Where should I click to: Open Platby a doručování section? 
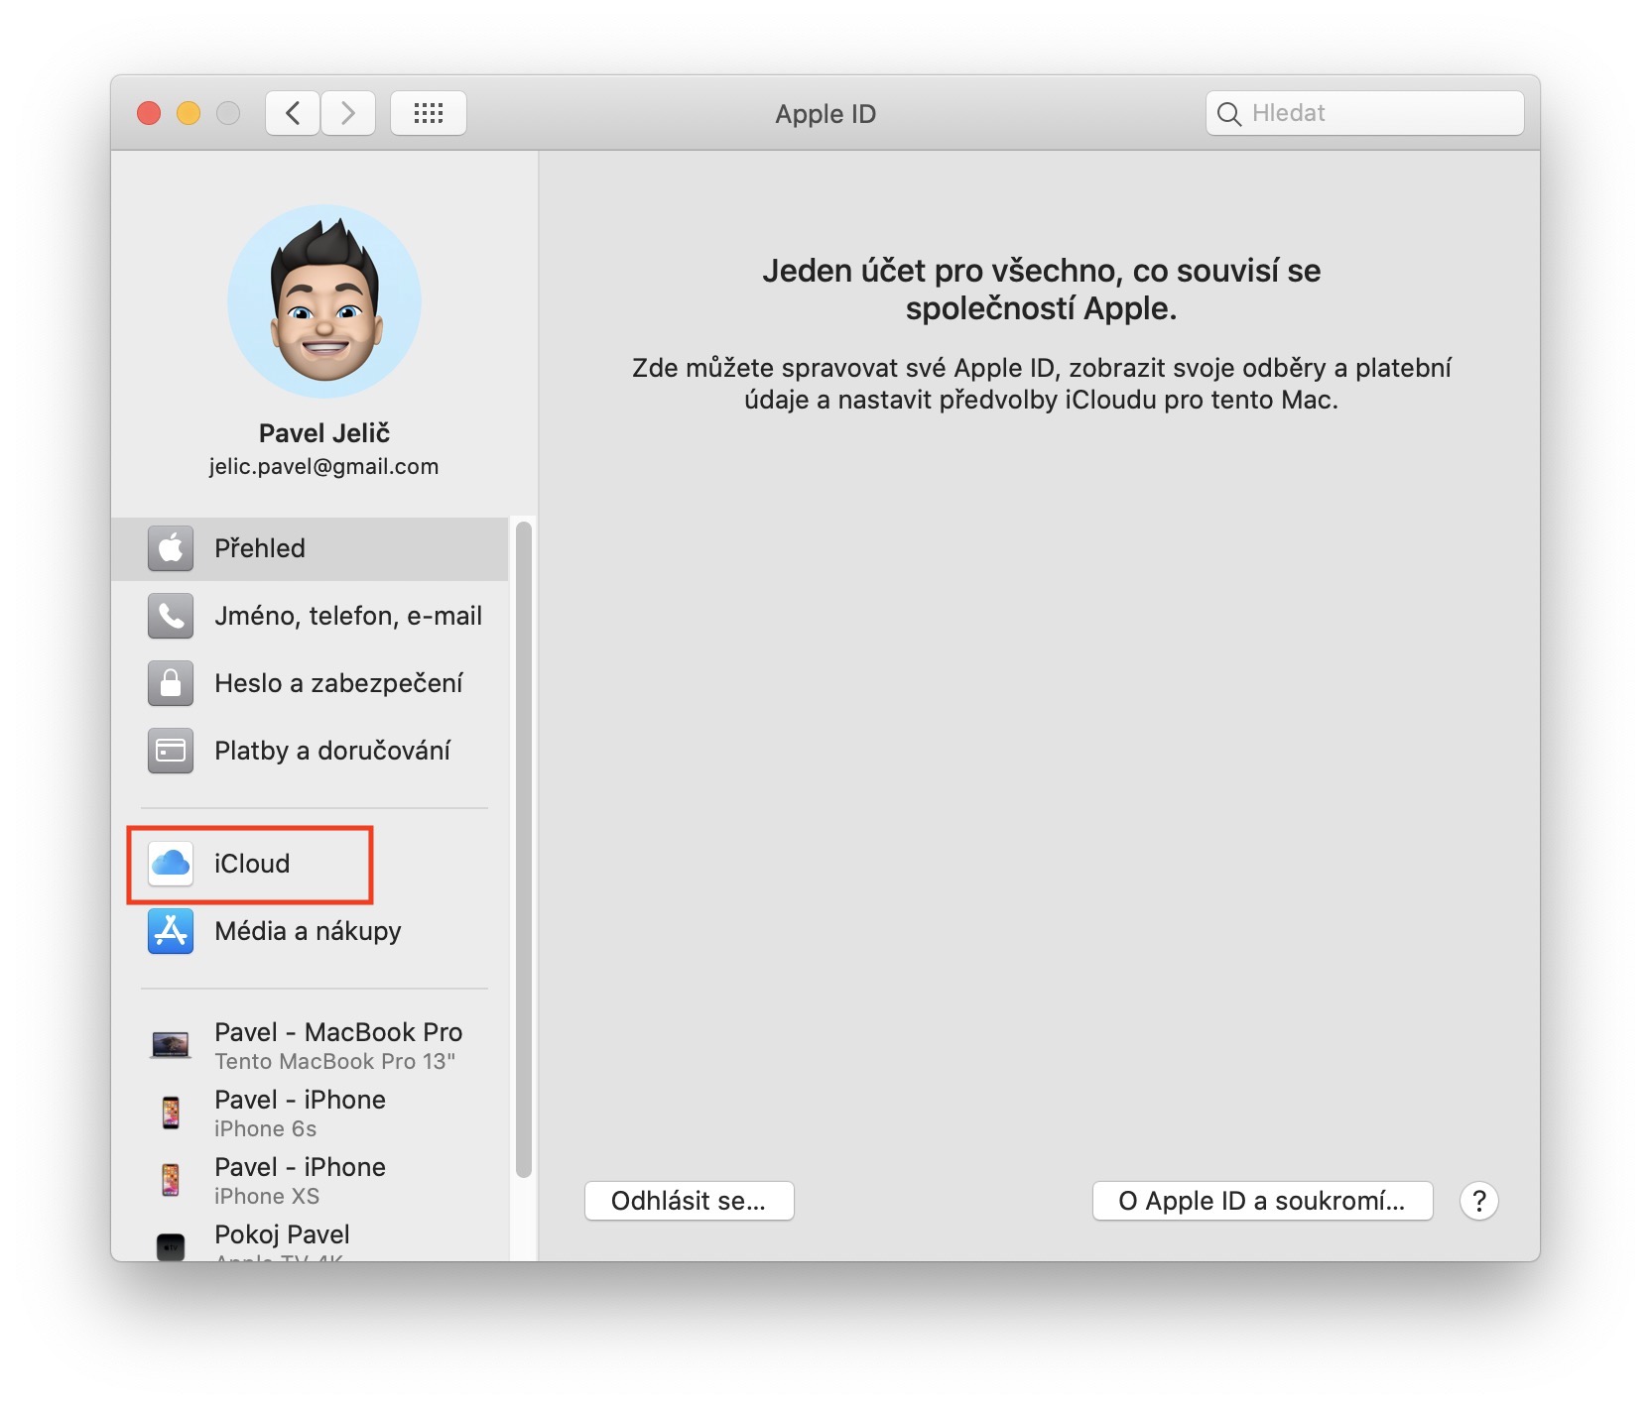coord(310,751)
